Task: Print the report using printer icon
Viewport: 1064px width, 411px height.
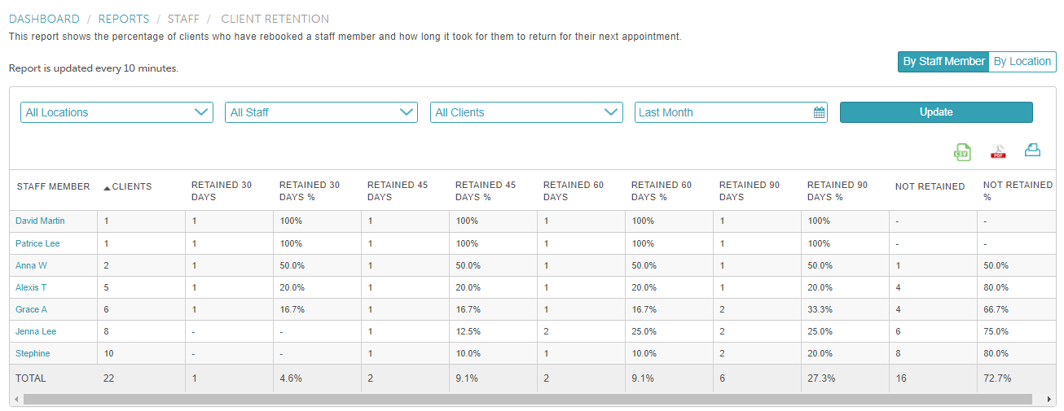Action: pyautogui.click(x=1033, y=150)
